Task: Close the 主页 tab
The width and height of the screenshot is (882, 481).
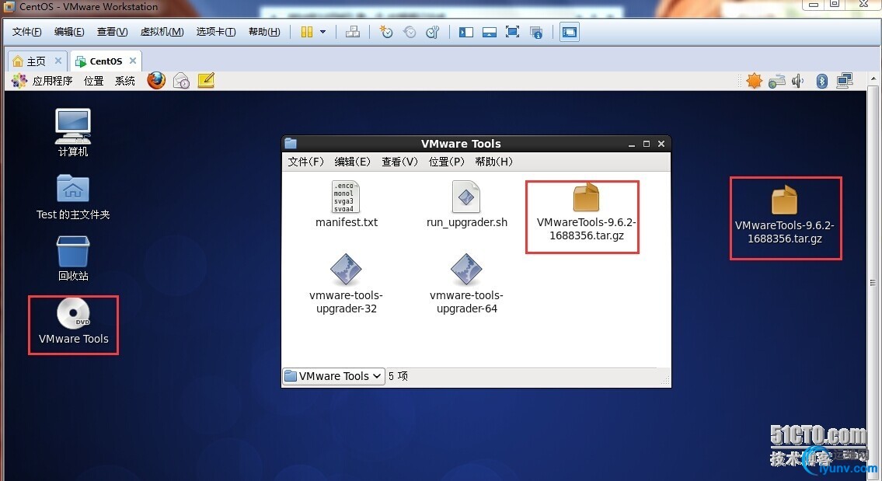Action: tap(58, 61)
